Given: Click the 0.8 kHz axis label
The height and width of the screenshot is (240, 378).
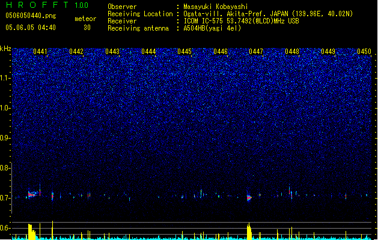Looking at the screenshot, I should (x=5, y=168).
